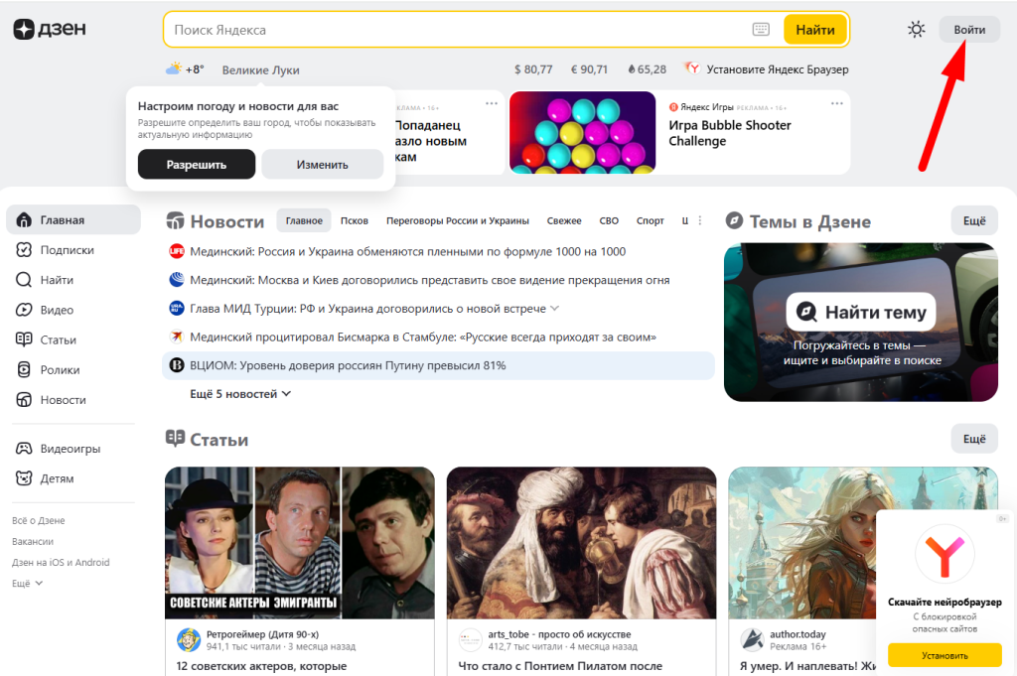This screenshot has height=676, width=1017.
Task: Open the Статьи book icon in sidebar
Action: point(24,338)
